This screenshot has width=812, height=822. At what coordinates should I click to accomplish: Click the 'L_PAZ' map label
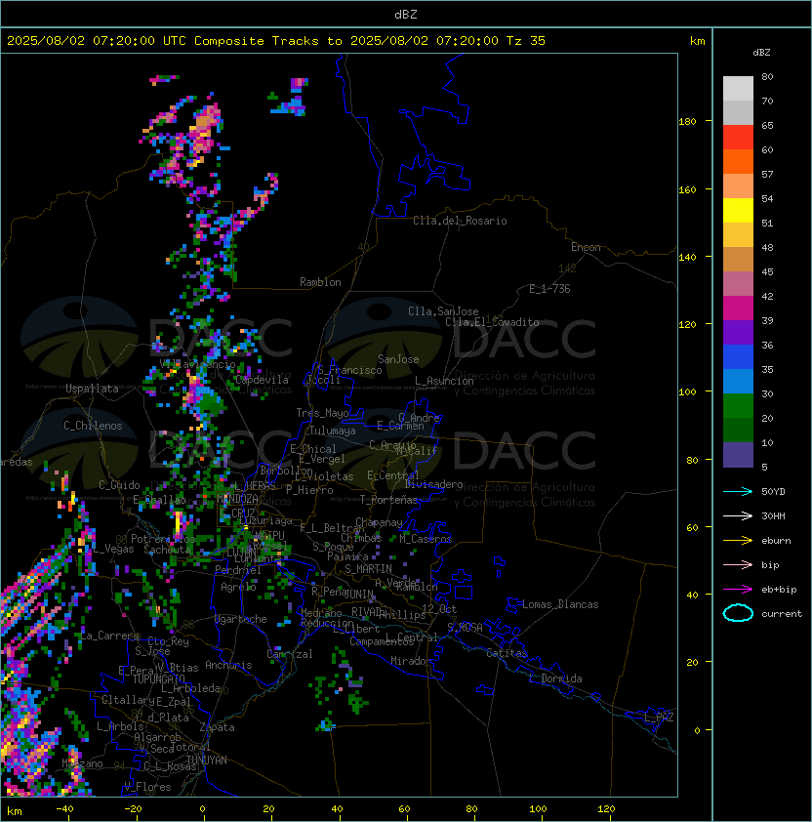(x=659, y=718)
